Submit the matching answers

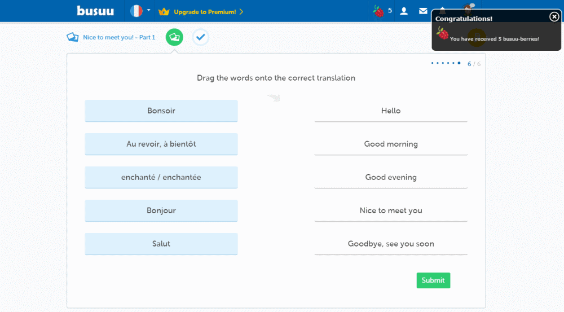click(433, 280)
